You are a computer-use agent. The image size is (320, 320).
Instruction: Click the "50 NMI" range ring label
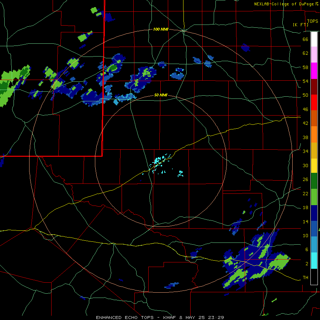coord(161,95)
